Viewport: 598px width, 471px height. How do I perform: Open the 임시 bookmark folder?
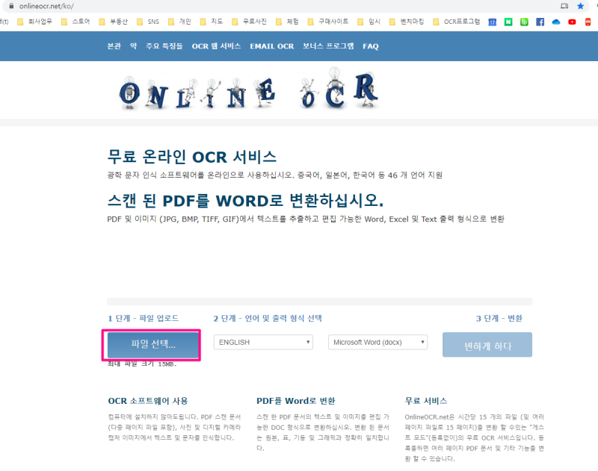tap(369, 22)
